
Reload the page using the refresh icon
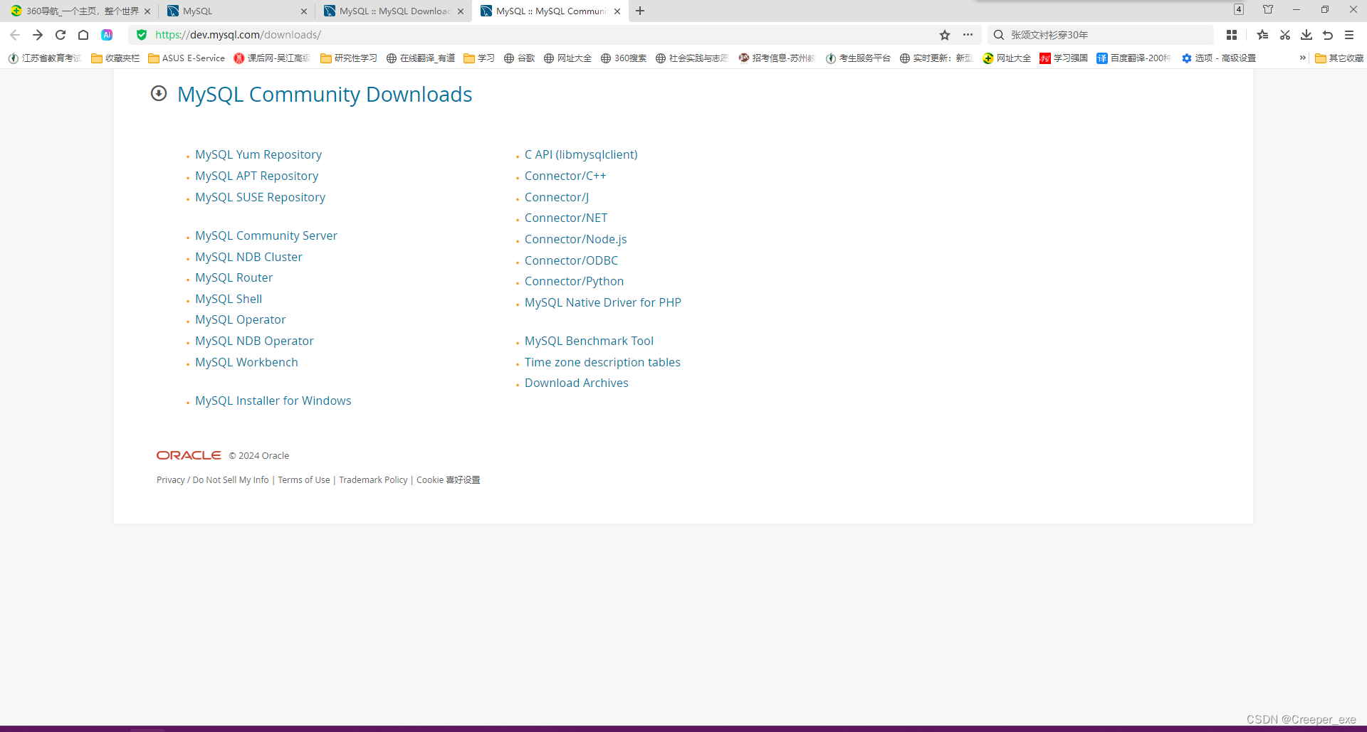coord(61,35)
